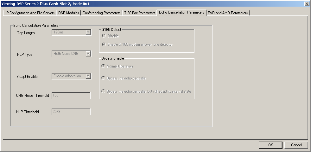
Task: Go to Conferencing Parameters tab
Action: pyautogui.click(x=102, y=13)
